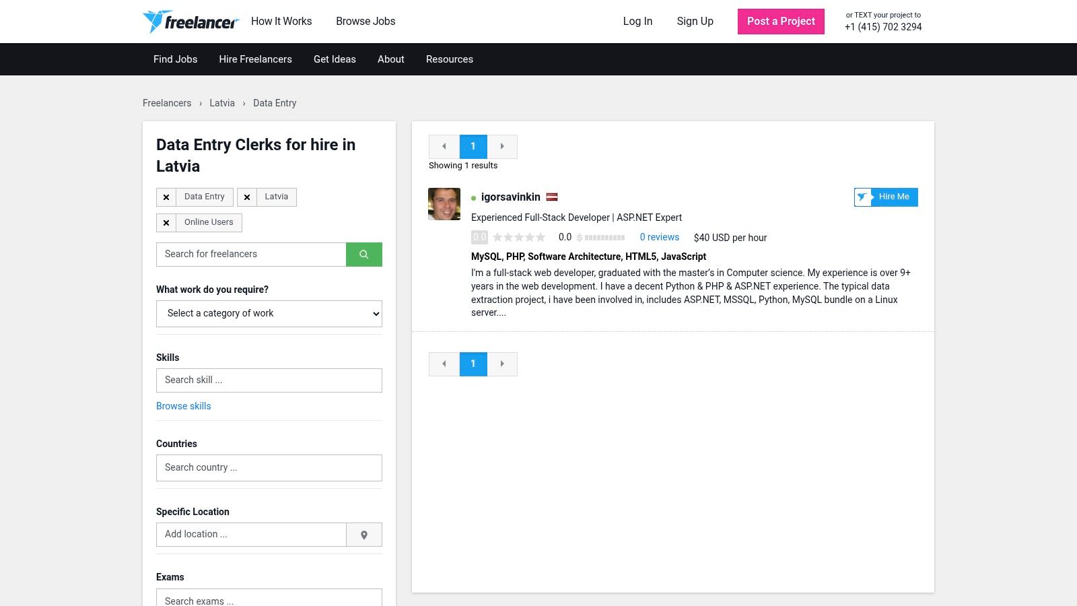Click the location pin icon button
Viewport: 1077px width, 606px height.
pos(364,535)
